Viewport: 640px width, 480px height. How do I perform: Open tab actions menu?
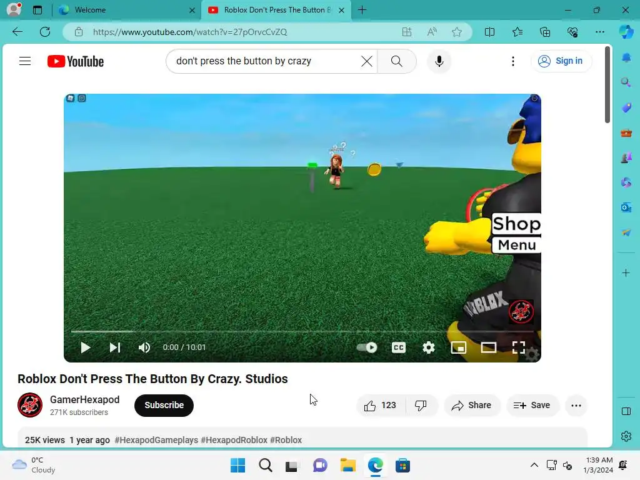coord(37,10)
